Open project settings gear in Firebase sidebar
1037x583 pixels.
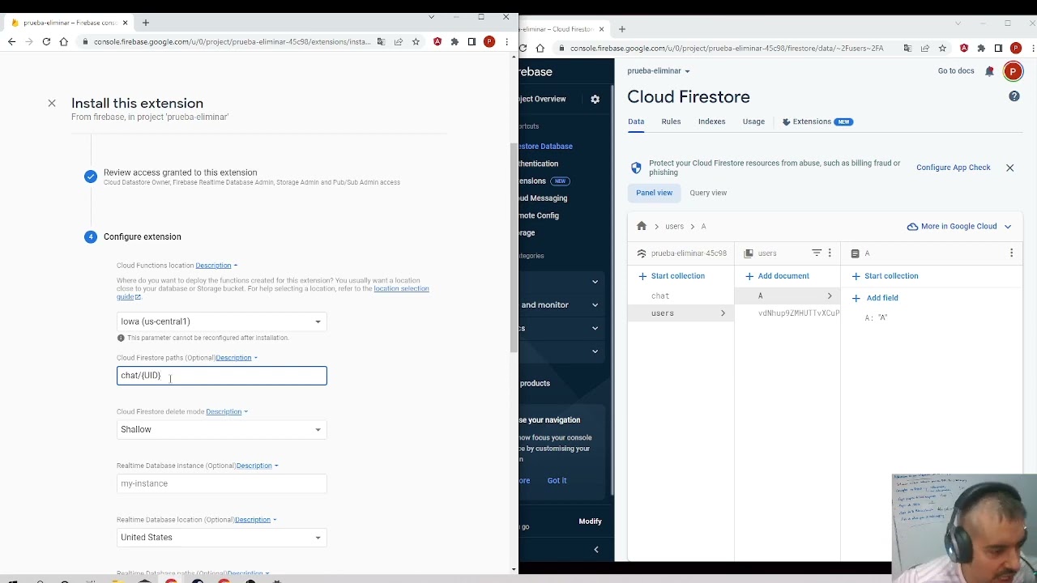click(x=595, y=99)
